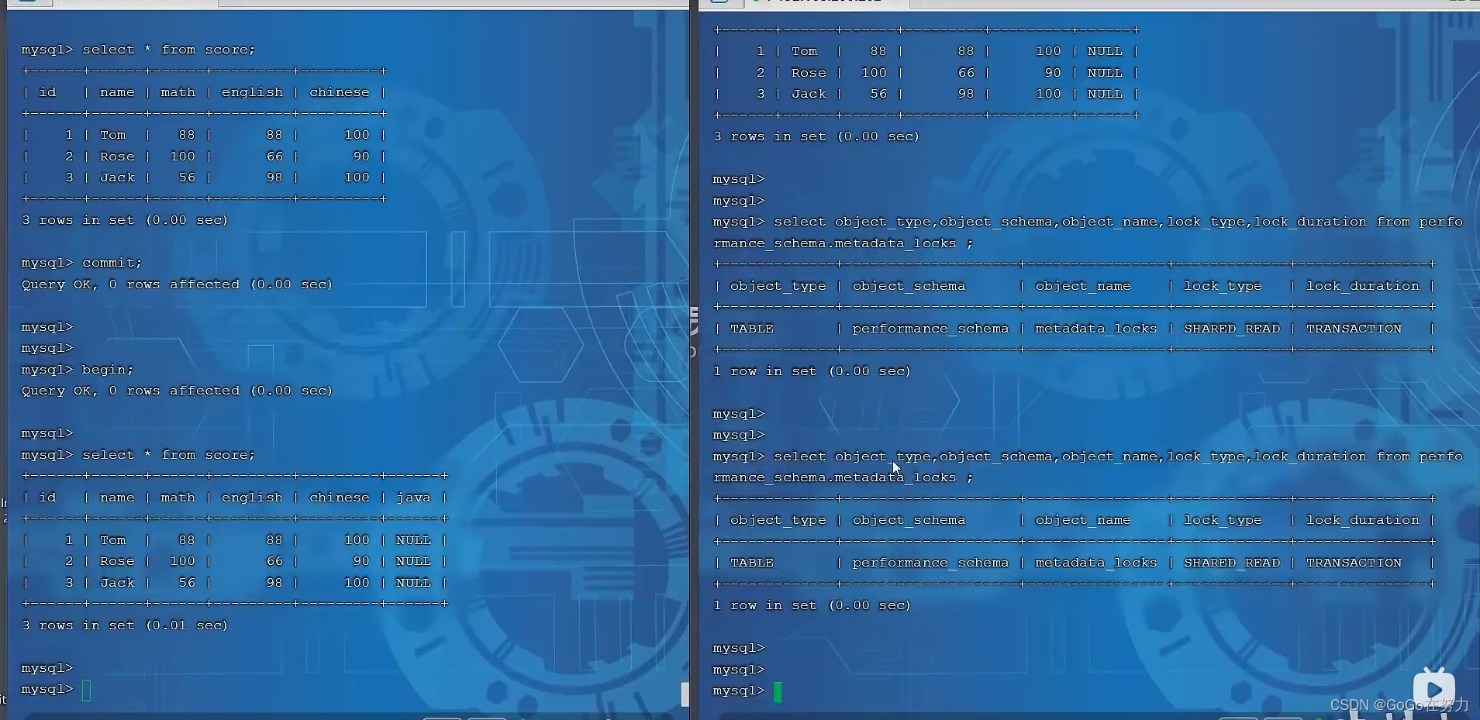
Task: Click Jack's NULL cell in the left terminal
Action: (413, 583)
